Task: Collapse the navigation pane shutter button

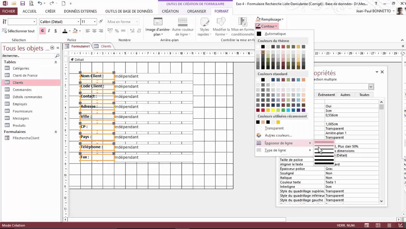Action: click(58, 48)
